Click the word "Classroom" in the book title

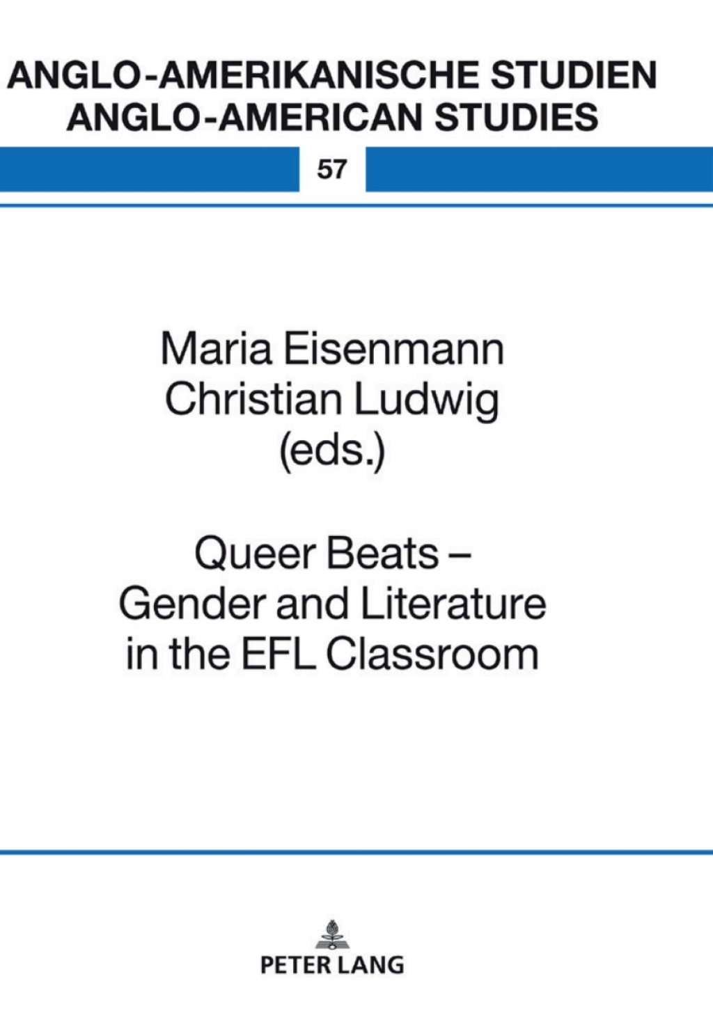432,655
